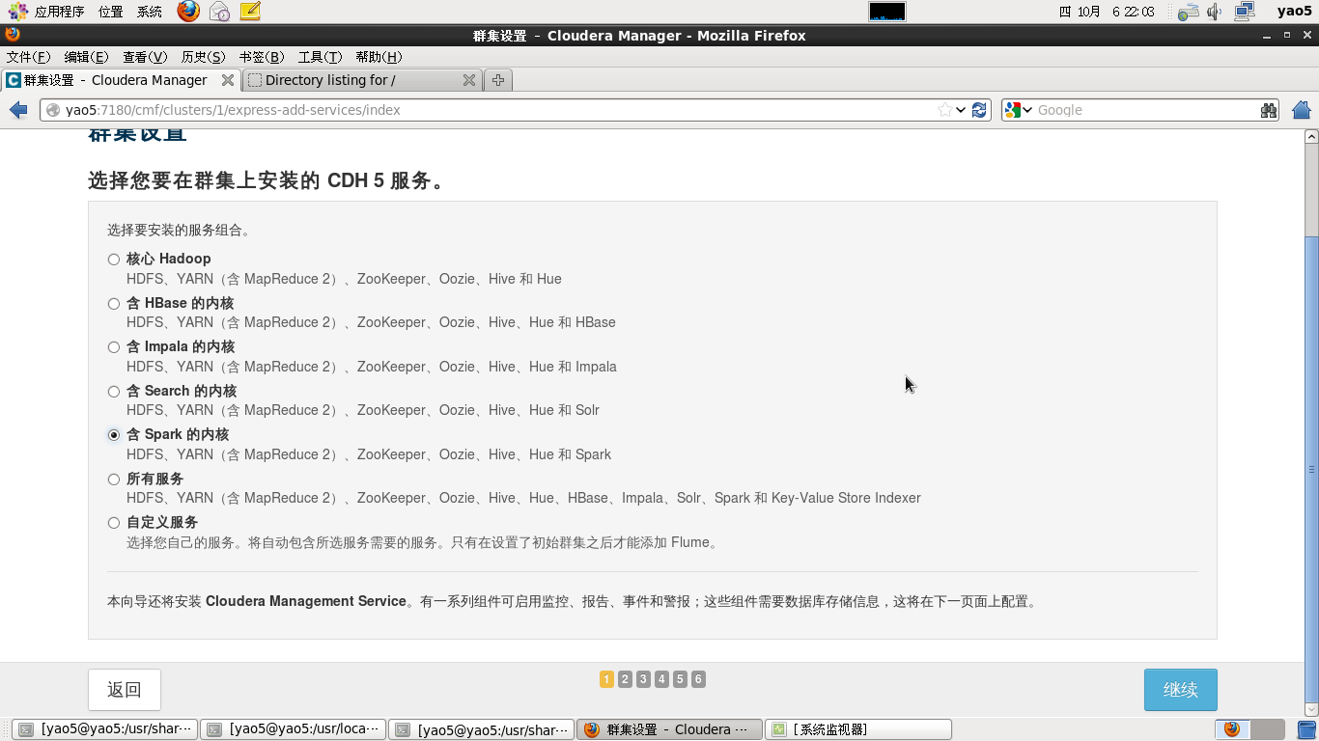The width and height of the screenshot is (1319, 741).
Task: Click the panel clock showing 22:03
Action: pyautogui.click(x=1108, y=12)
